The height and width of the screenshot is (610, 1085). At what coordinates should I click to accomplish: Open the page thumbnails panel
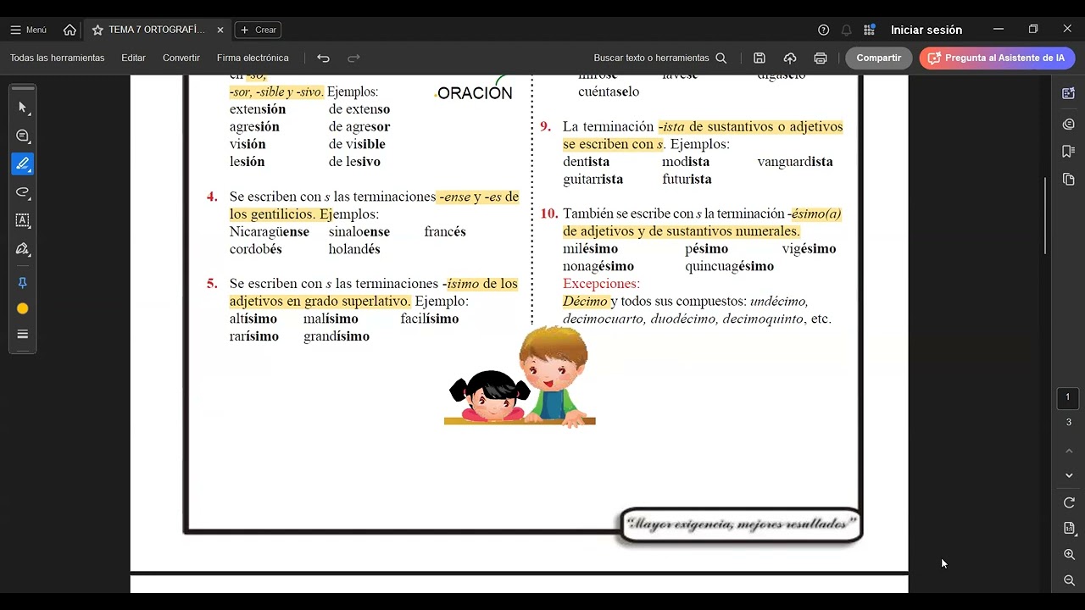tap(1068, 179)
